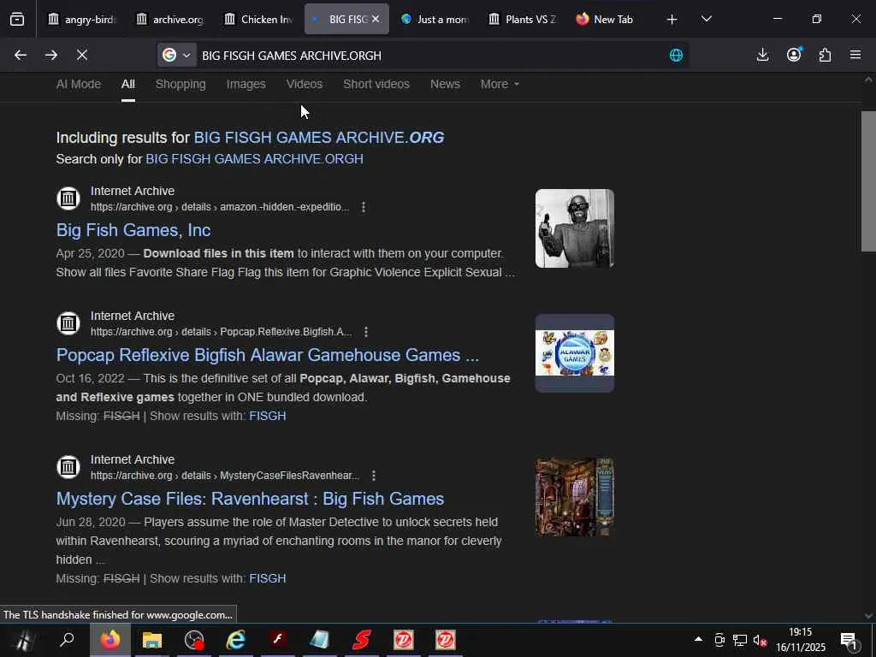Open Windows taskbar search
This screenshot has height=657, width=876.
[x=67, y=640]
